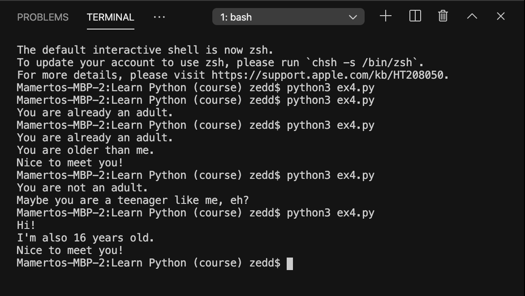Open the support.apple.com HT208050 link
Image resolution: width=525 pixels, height=296 pixels.
tap(330, 75)
